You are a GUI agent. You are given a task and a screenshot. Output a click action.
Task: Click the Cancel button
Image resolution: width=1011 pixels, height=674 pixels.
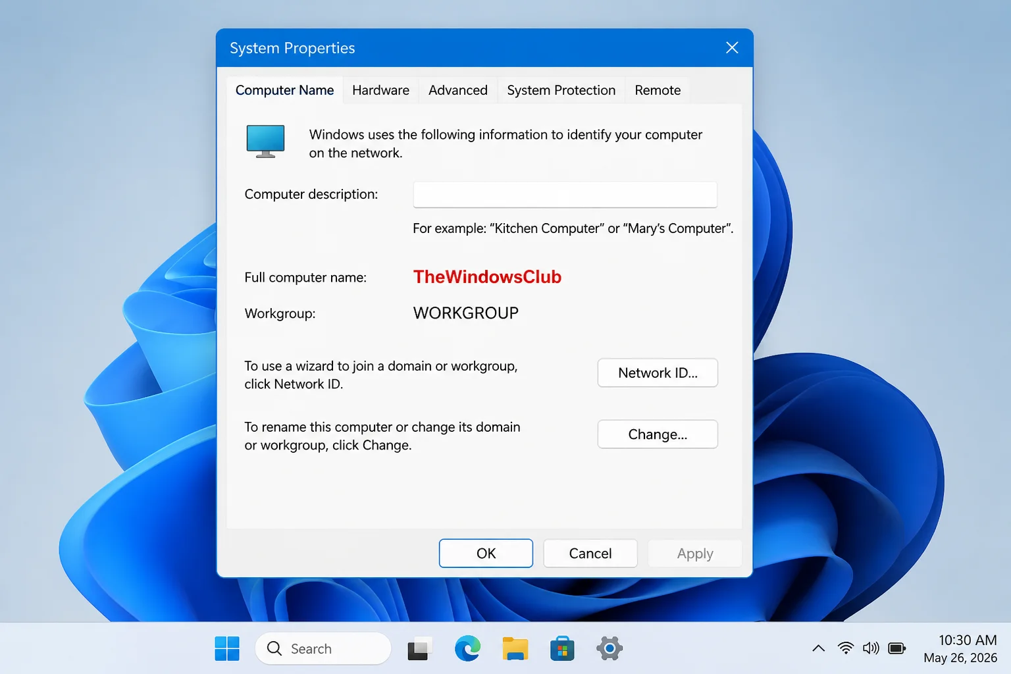(590, 554)
